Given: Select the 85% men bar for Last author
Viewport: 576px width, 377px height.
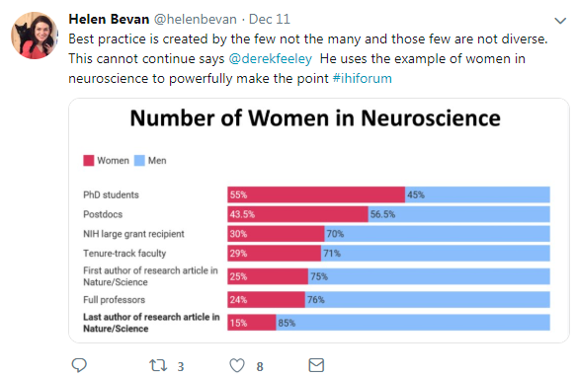Looking at the screenshot, I should [413, 323].
